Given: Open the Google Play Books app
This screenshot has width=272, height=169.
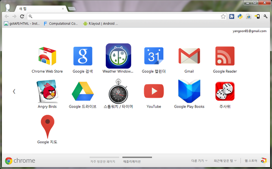Looking at the screenshot, I should [189, 91].
